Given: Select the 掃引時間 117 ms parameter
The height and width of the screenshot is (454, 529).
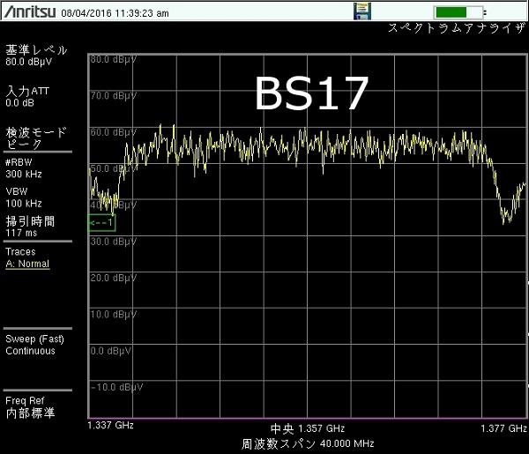Looking at the screenshot, I should click(x=30, y=227).
